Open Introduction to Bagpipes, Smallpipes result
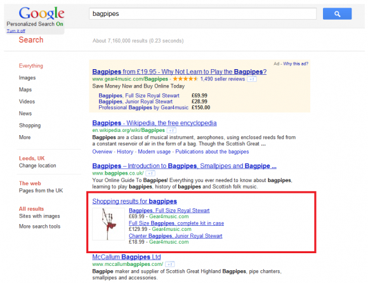This screenshot has width=368, height=283. (184, 166)
